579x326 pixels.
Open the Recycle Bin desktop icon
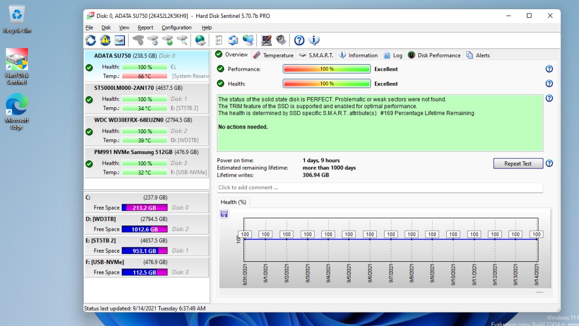[x=17, y=19]
